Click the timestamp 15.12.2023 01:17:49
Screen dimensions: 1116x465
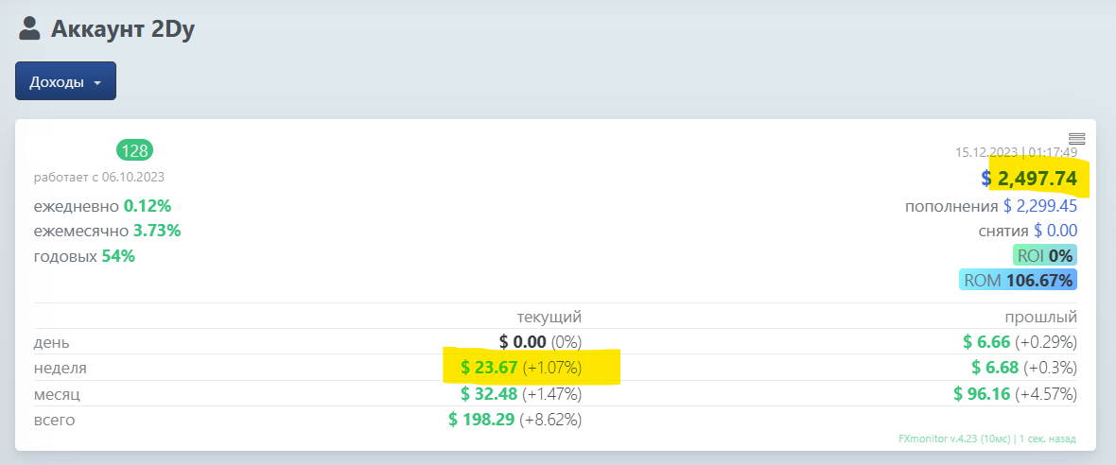[1016, 152]
